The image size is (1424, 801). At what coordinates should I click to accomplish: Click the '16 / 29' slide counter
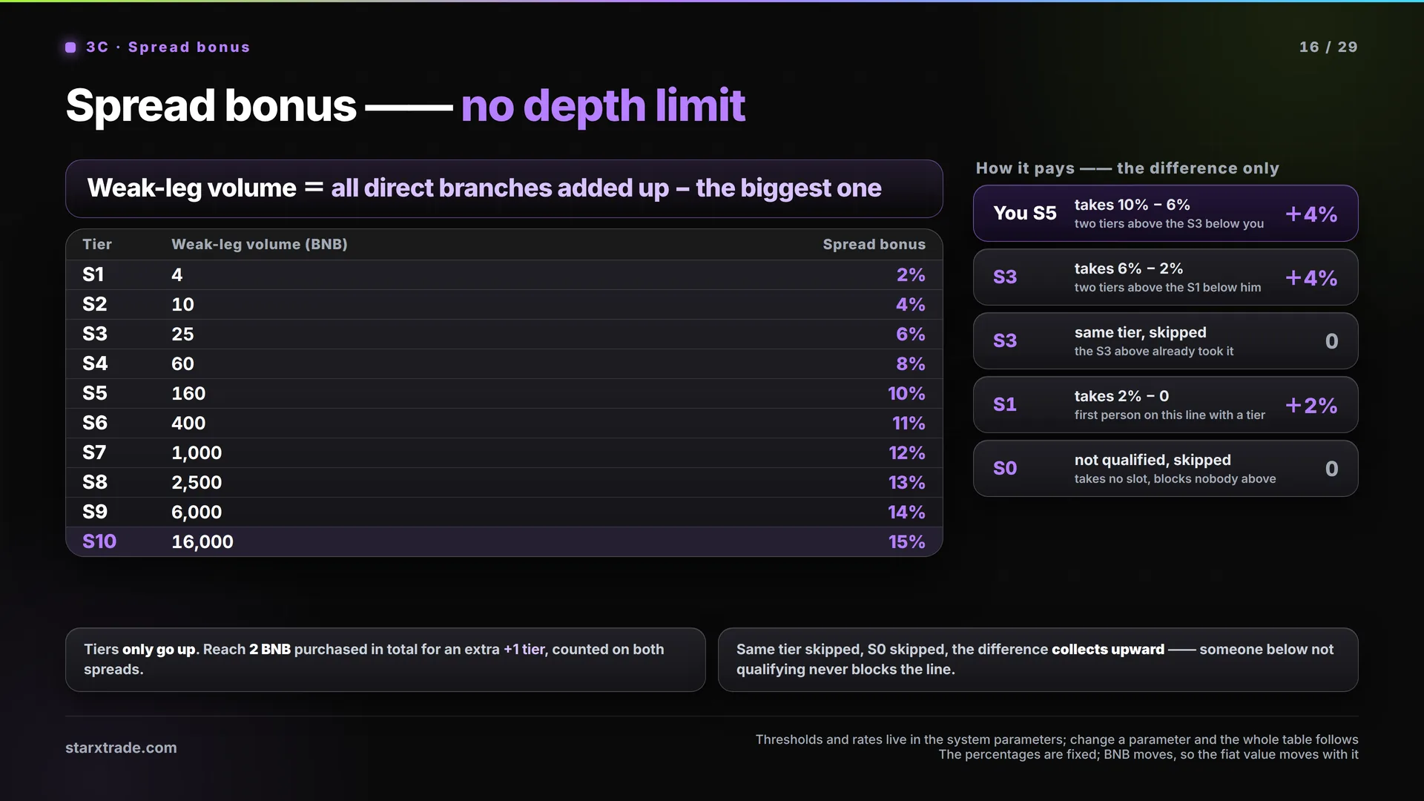point(1328,47)
